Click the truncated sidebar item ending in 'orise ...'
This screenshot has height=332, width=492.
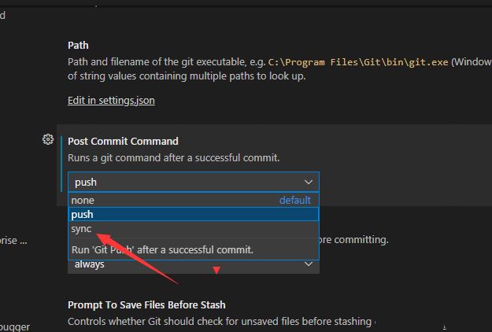13,240
